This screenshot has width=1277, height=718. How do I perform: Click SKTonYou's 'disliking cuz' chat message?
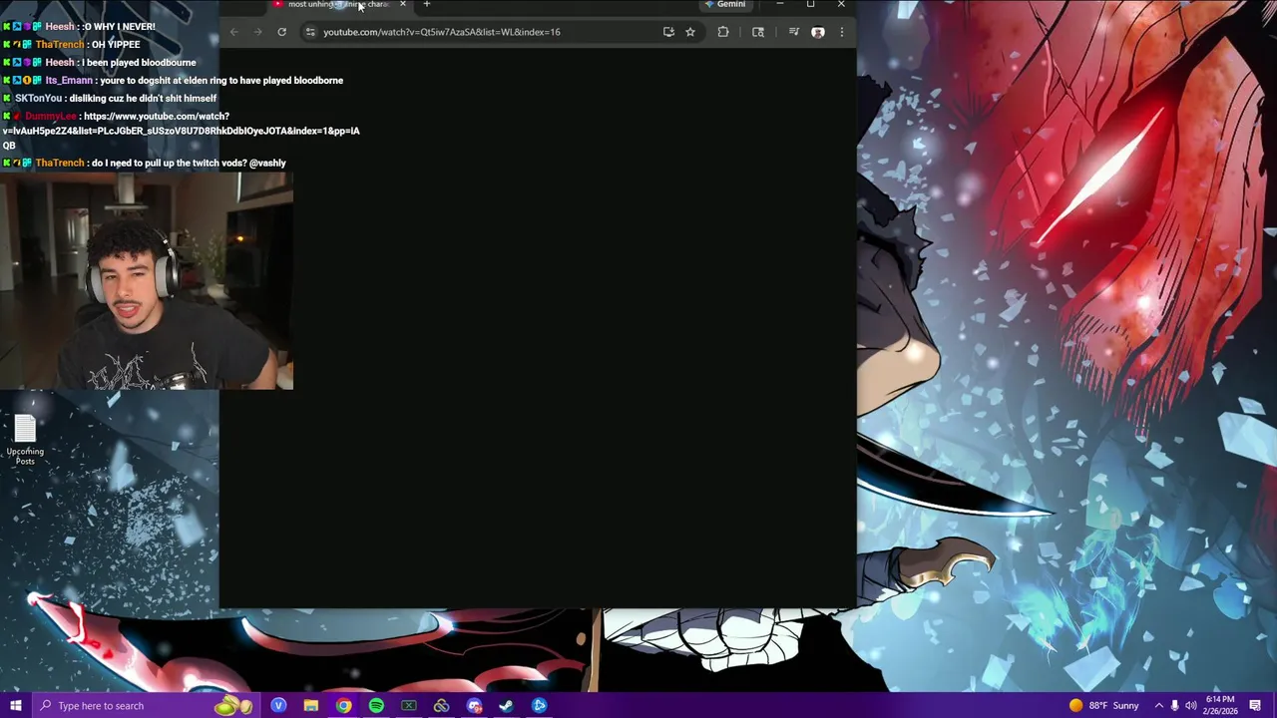click(x=110, y=98)
